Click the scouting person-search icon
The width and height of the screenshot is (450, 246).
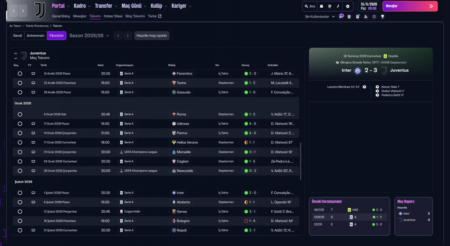(x=366, y=17)
